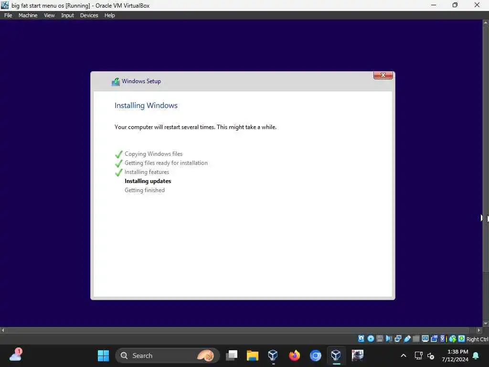
Task: Open the weather widget with notification badge
Action: point(16,355)
